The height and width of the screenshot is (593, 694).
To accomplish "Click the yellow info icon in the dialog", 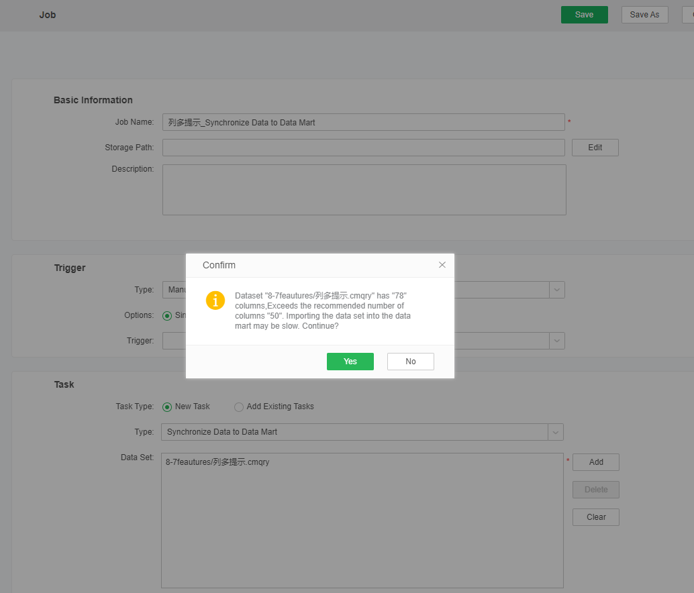I will click(215, 300).
